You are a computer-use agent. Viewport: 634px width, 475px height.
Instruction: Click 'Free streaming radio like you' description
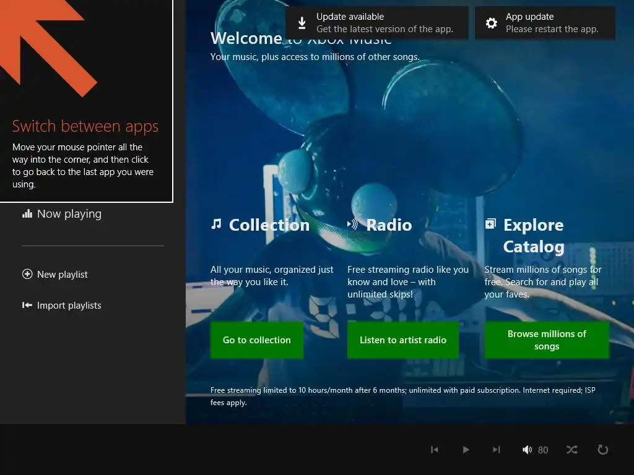[408, 282]
